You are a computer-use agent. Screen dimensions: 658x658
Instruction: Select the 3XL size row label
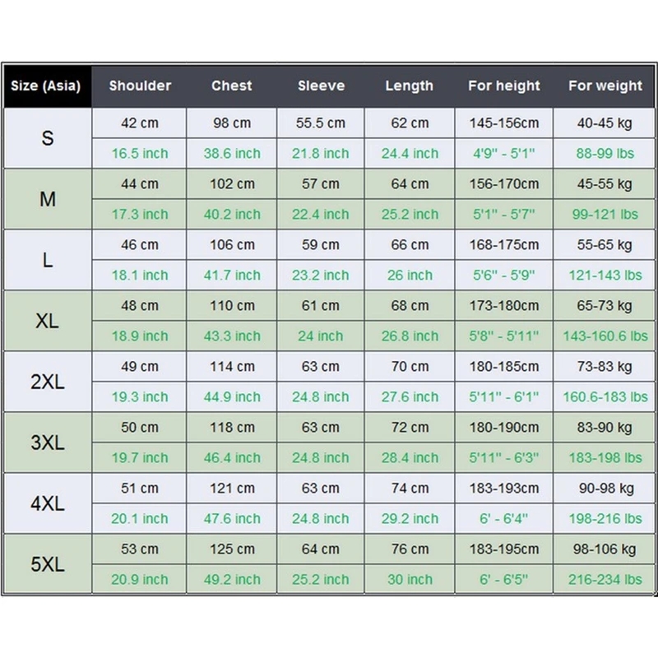47,443
